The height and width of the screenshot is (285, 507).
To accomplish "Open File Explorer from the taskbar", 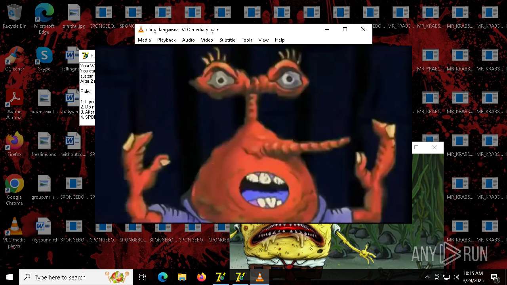I will pyautogui.click(x=182, y=277).
